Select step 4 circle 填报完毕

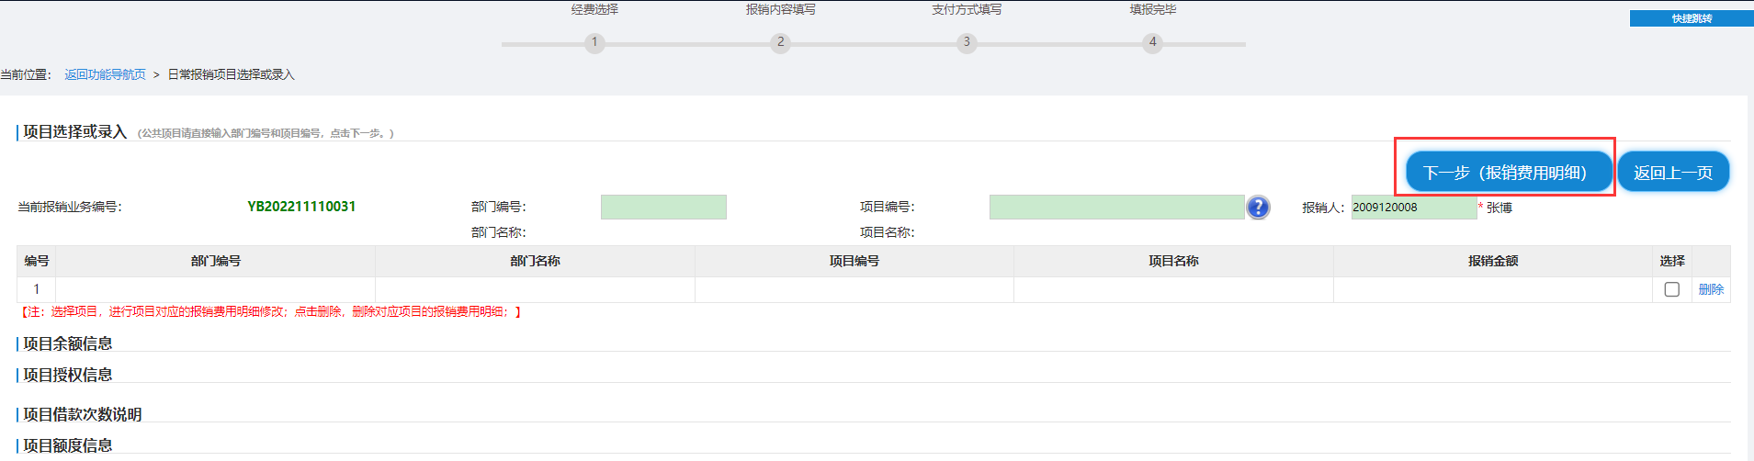point(1152,42)
